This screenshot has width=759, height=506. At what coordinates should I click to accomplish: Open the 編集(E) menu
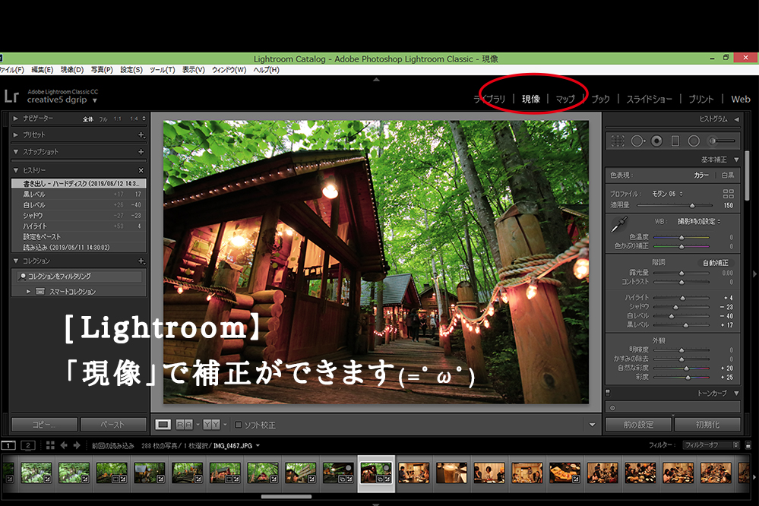[42, 70]
